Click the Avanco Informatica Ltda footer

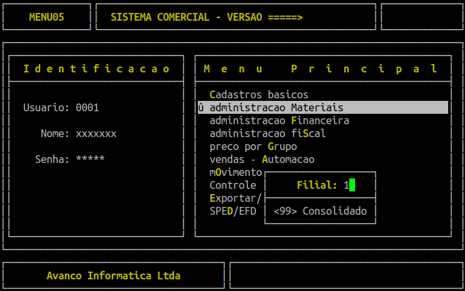[x=113, y=275]
